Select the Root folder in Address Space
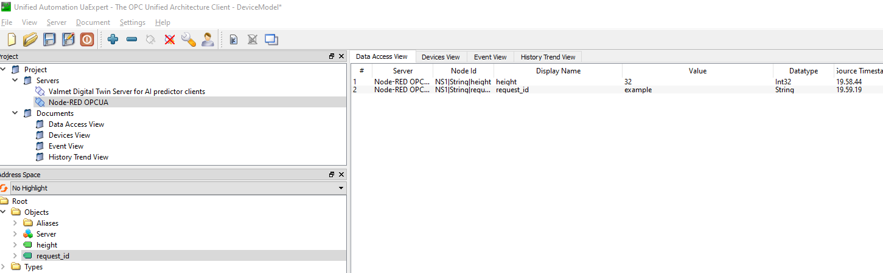 click(x=19, y=201)
